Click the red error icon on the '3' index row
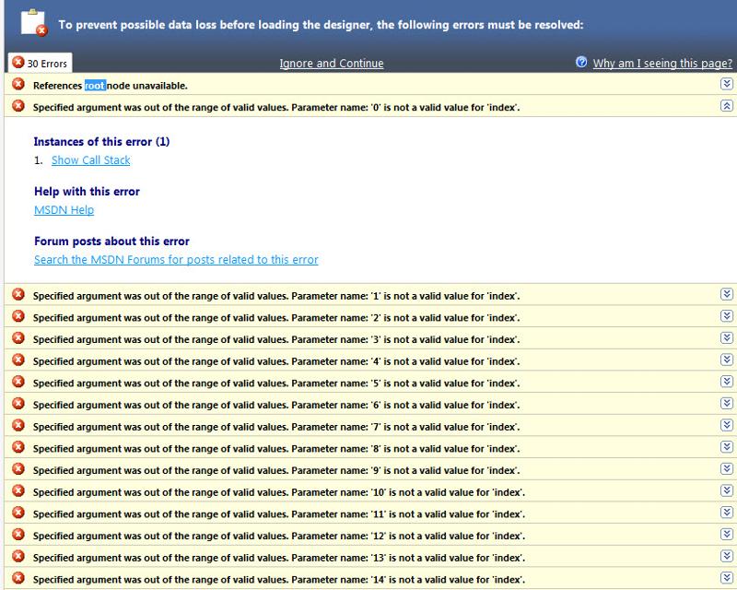The width and height of the screenshot is (737, 590). pyautogui.click(x=18, y=337)
